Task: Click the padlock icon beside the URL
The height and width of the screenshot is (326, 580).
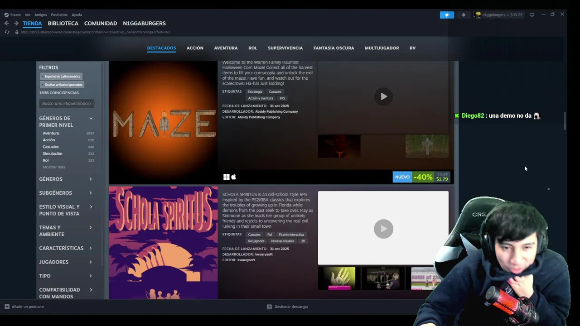Action: click(17, 32)
